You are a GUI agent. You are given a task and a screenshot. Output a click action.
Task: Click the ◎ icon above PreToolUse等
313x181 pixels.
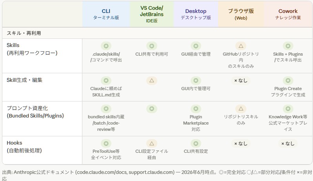click(106, 143)
